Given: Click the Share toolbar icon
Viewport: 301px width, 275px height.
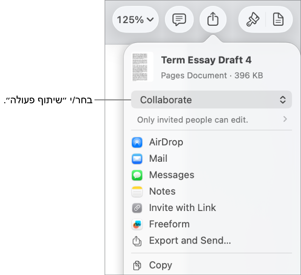Looking at the screenshot, I should click(x=213, y=19).
